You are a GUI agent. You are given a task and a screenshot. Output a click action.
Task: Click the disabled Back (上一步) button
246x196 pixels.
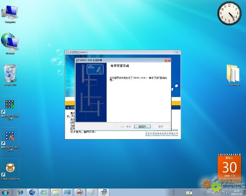pyautogui.click(x=125, y=127)
